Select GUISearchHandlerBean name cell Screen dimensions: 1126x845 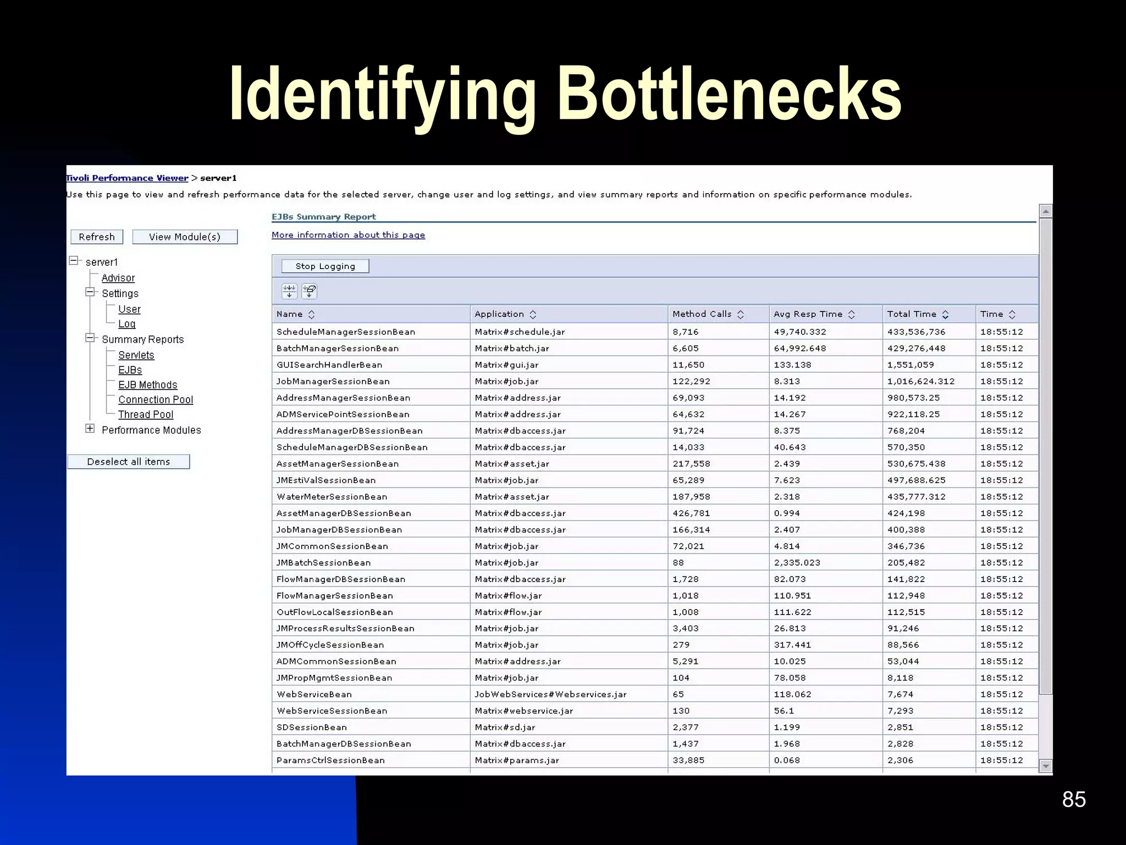371,365
